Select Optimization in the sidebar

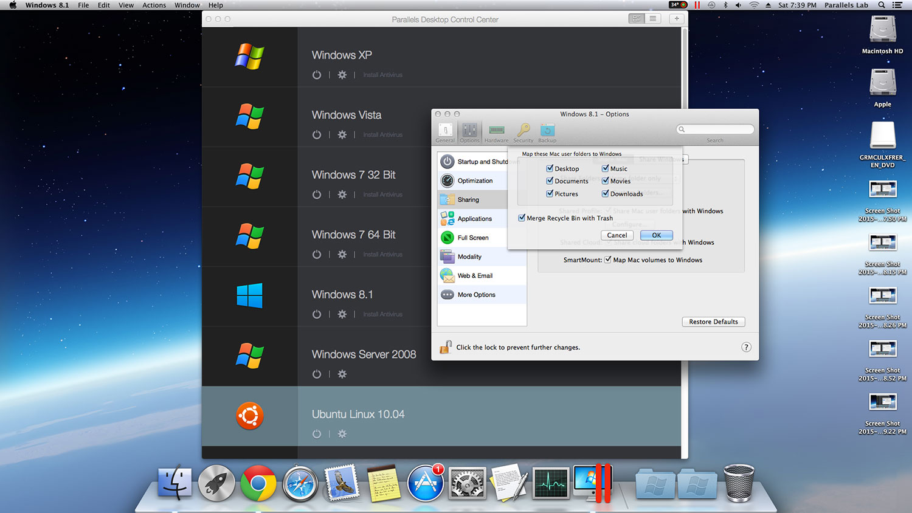tap(482, 181)
